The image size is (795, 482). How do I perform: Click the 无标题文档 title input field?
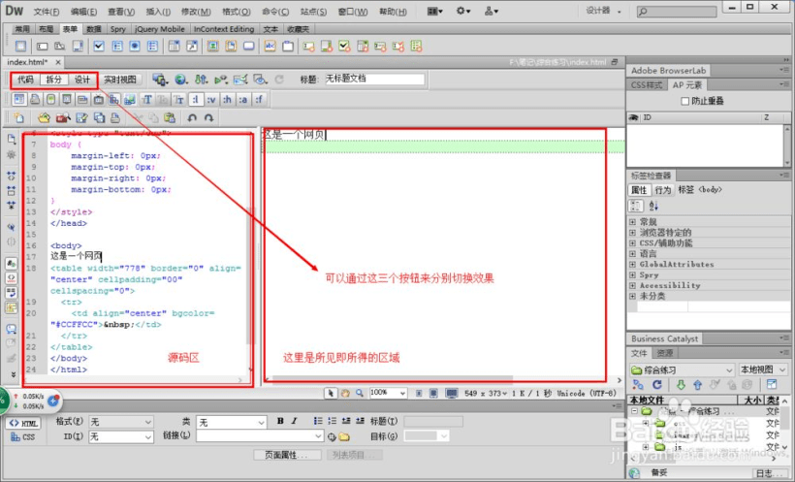tap(374, 80)
